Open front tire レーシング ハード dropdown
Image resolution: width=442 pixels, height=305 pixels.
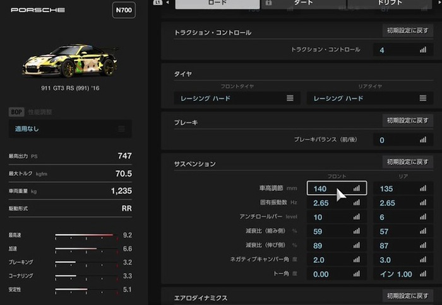click(237, 98)
